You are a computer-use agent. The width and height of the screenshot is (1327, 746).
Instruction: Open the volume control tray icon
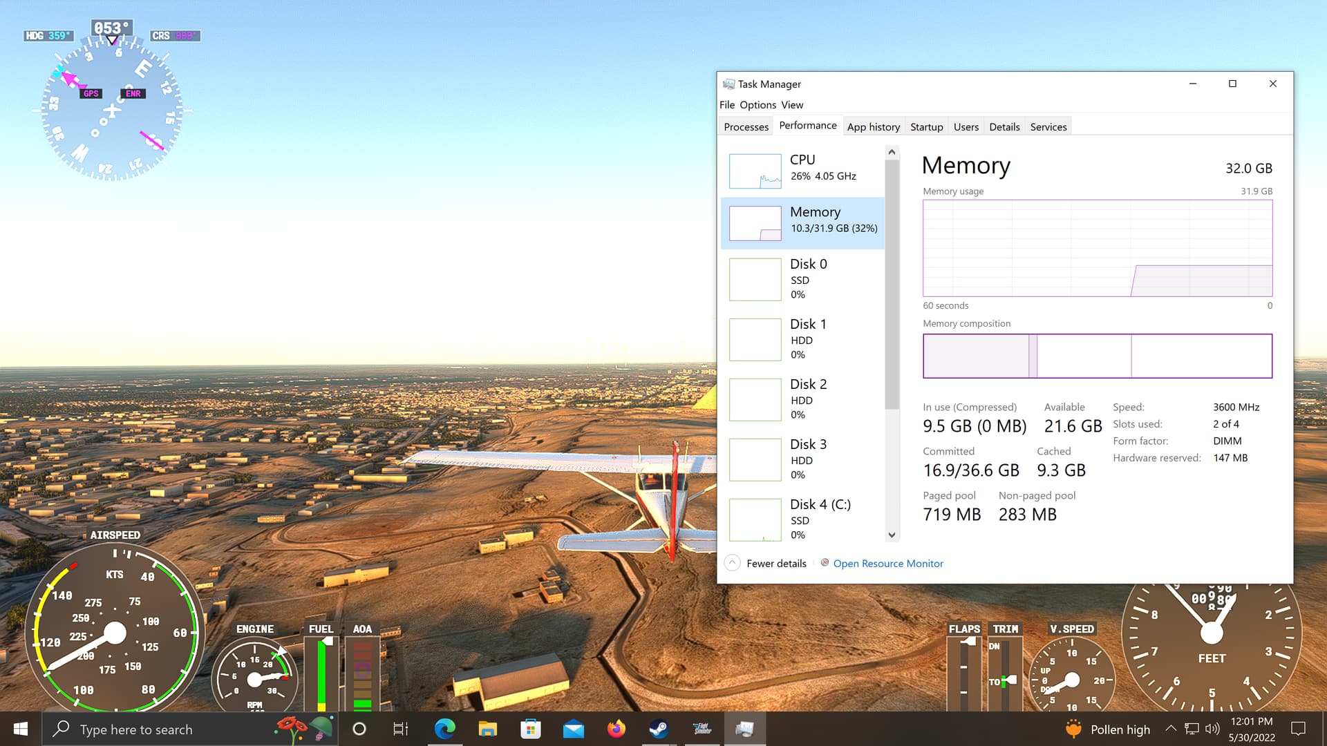(x=1212, y=729)
